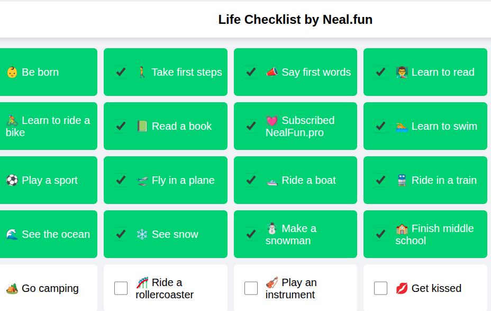
Task: Click the tent icon beside Go camping
Action: tap(12, 288)
